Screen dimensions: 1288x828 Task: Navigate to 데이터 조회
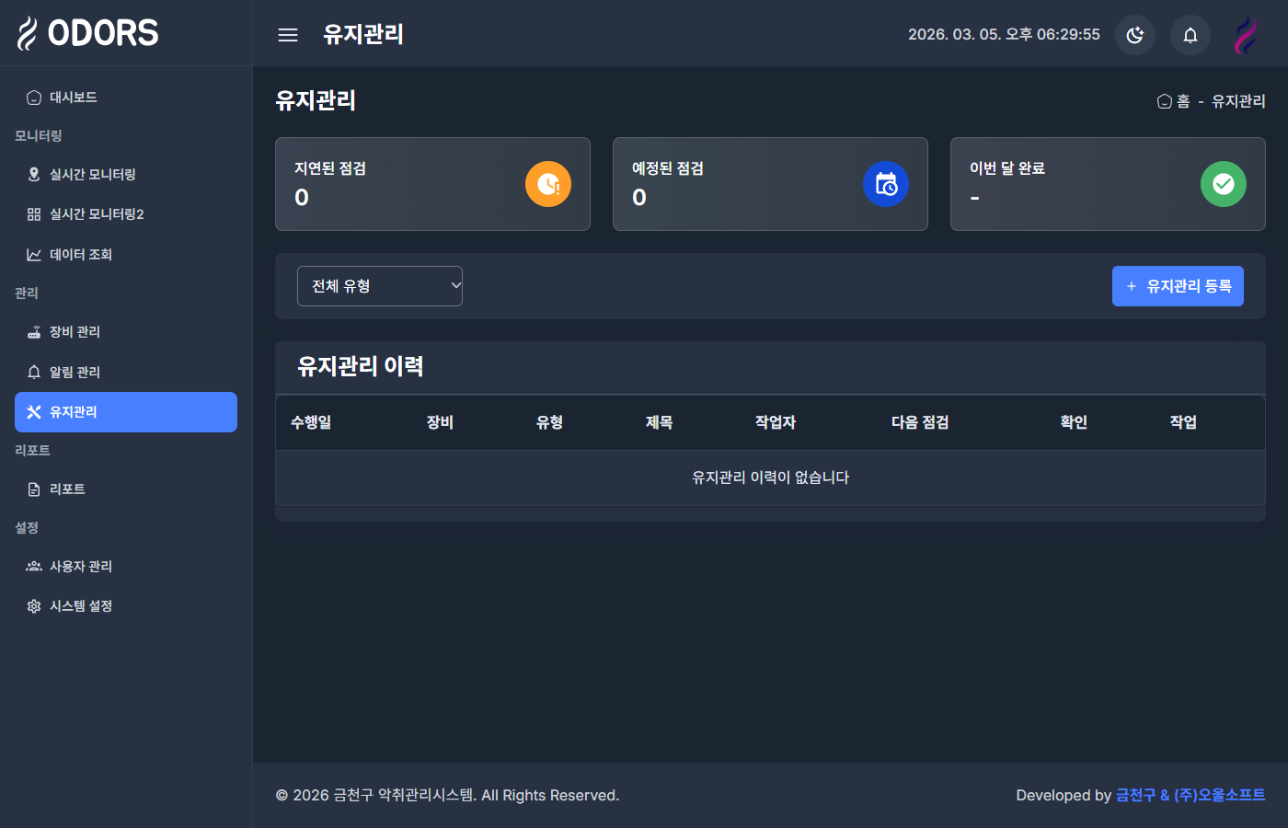point(79,254)
